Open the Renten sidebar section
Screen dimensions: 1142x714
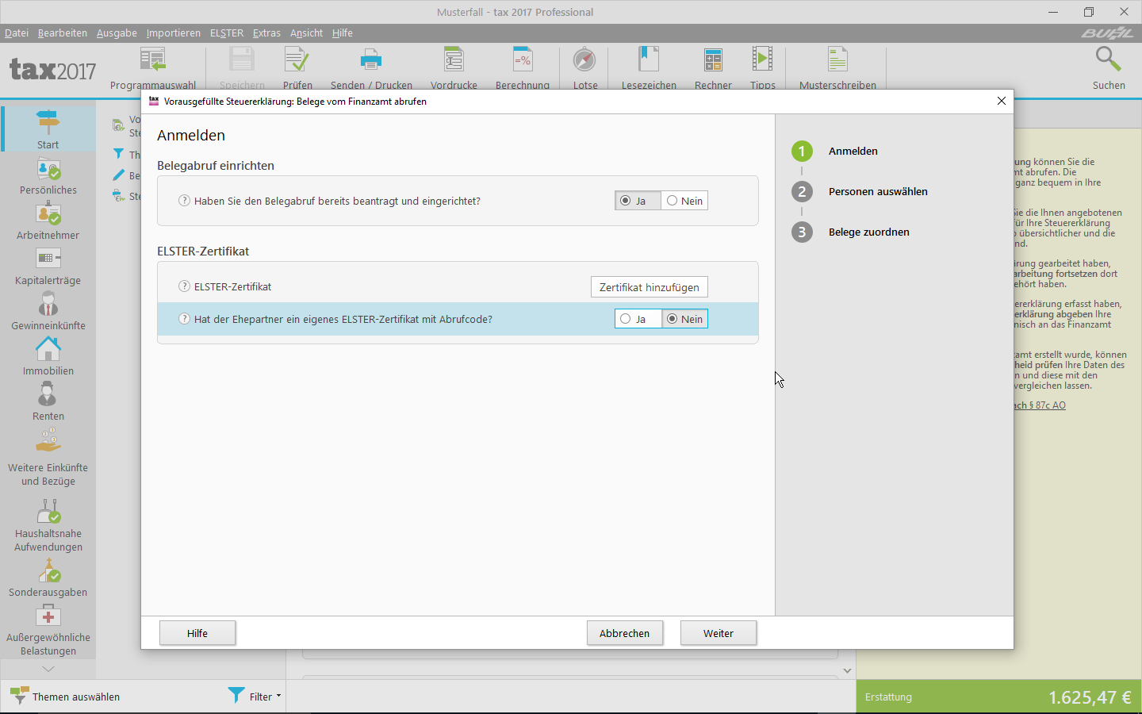coord(48,401)
